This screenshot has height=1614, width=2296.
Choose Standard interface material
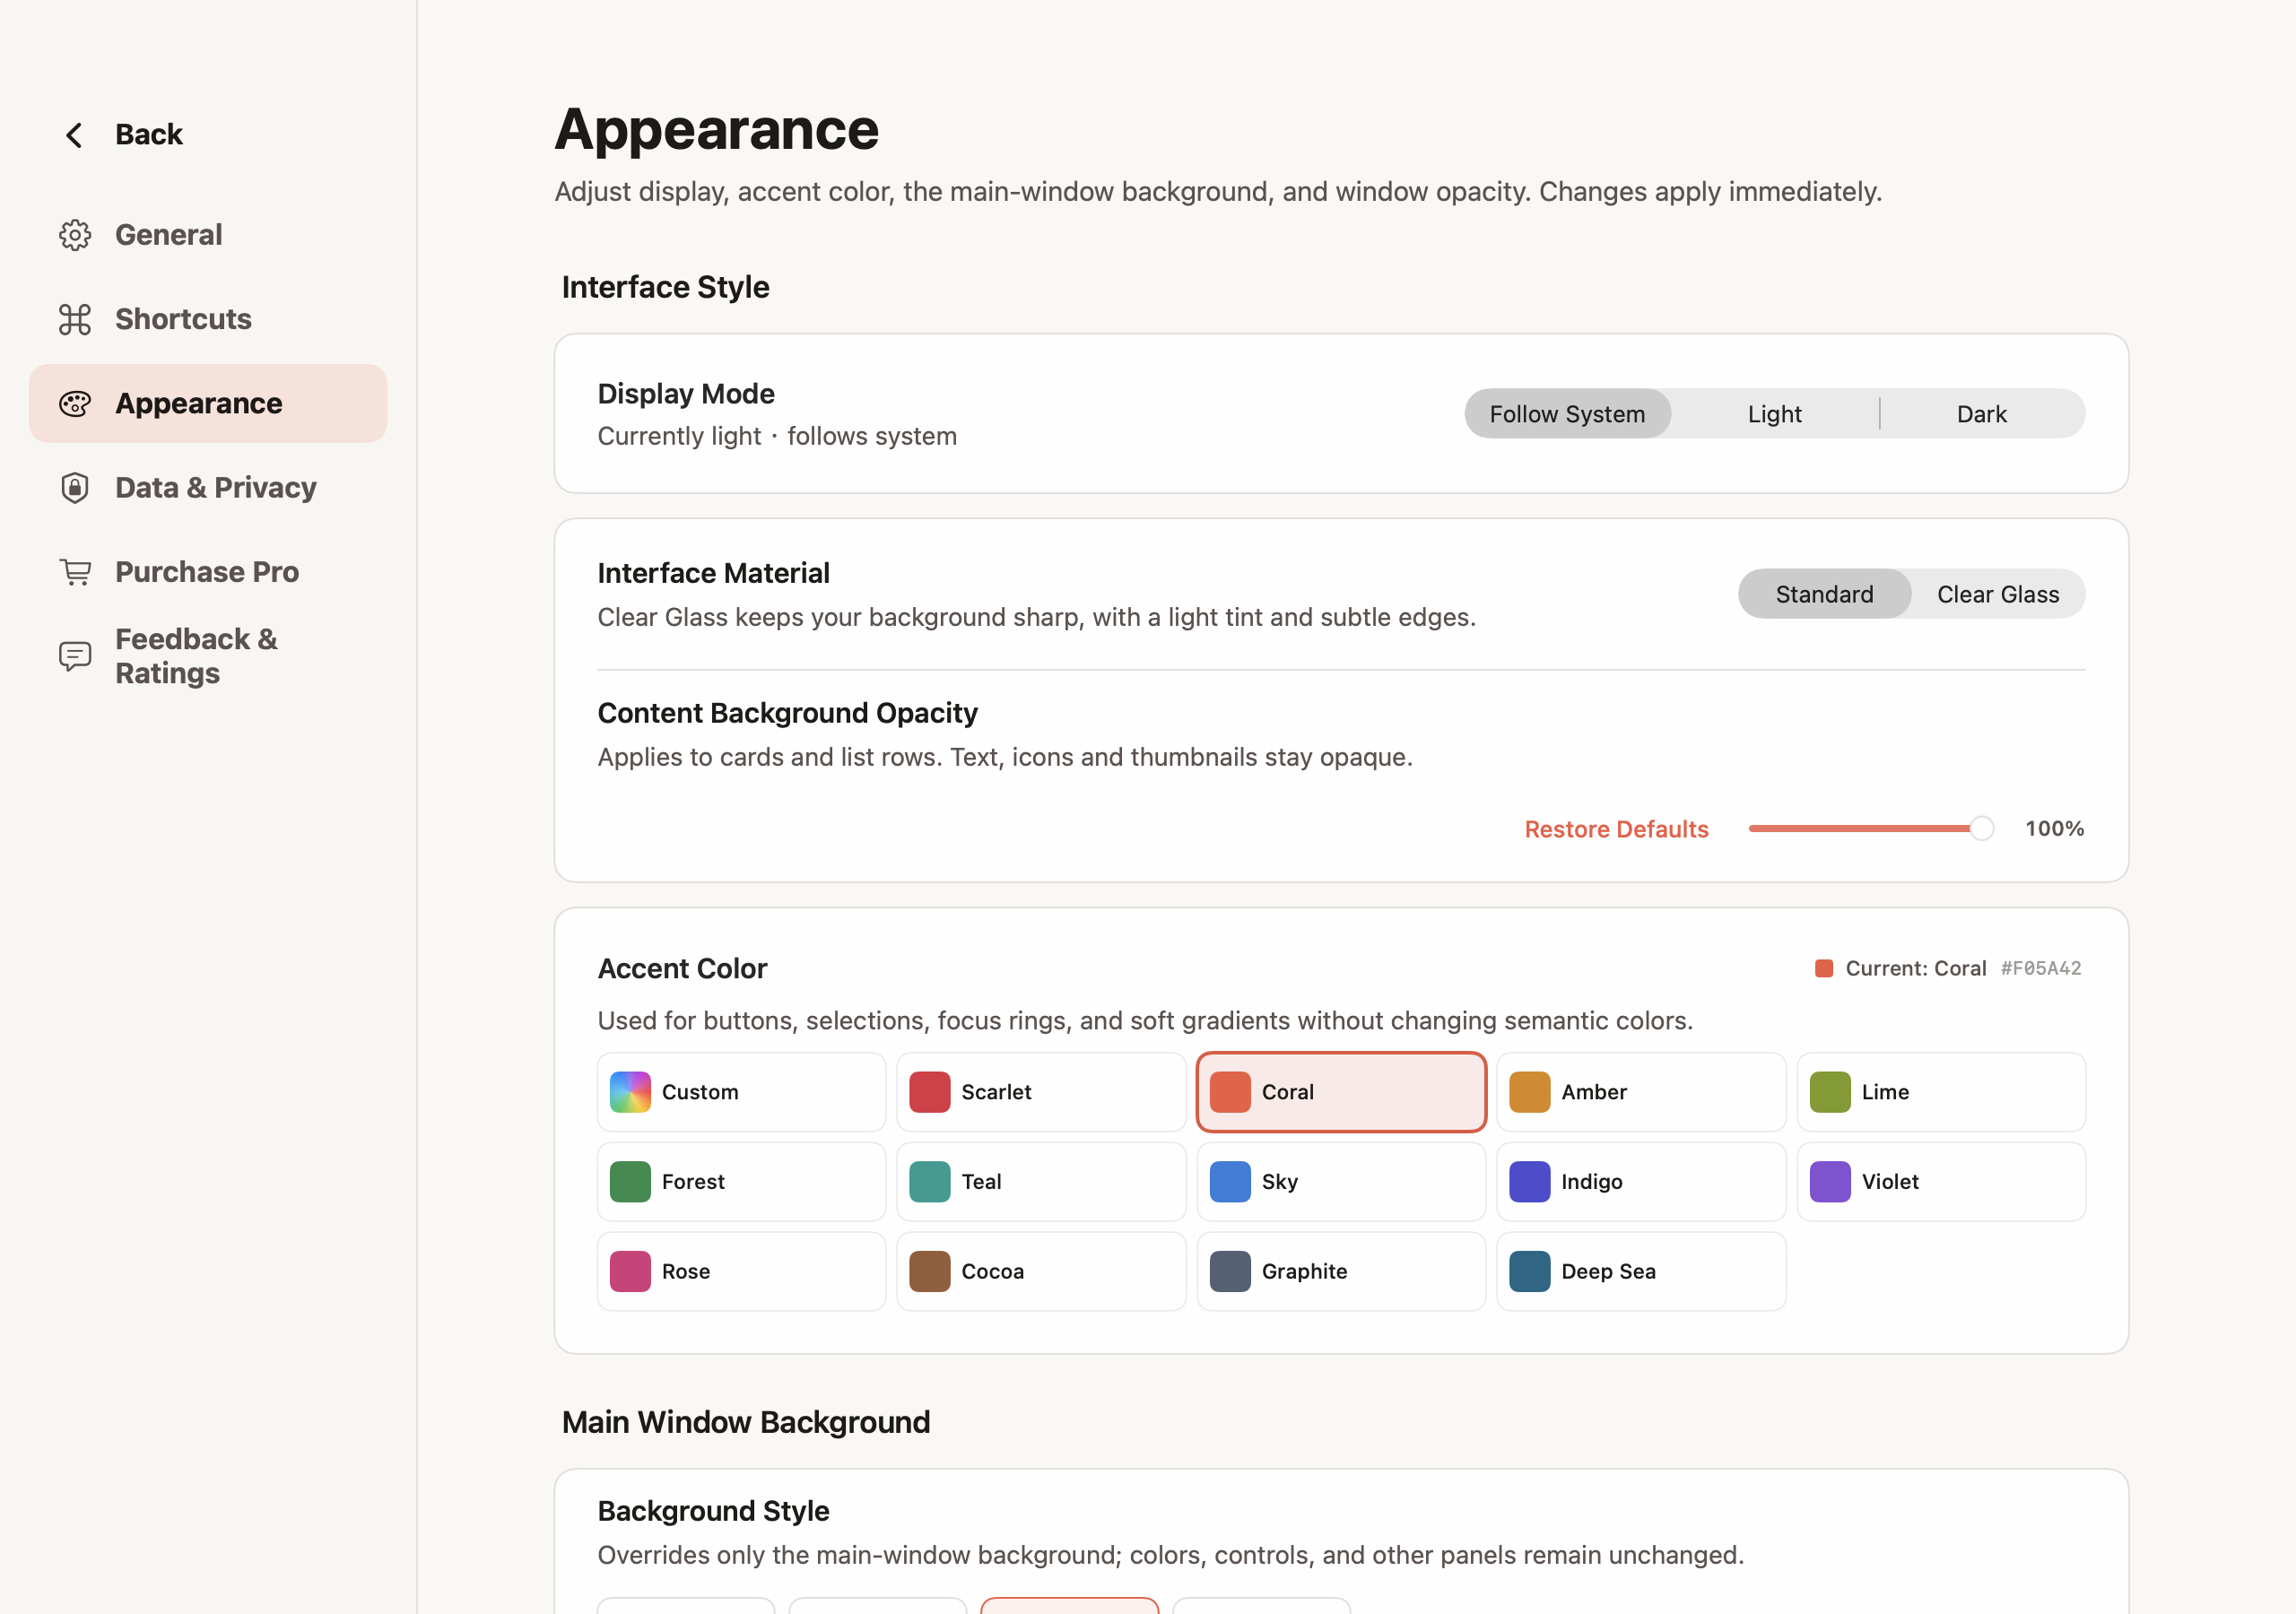(x=1824, y=594)
